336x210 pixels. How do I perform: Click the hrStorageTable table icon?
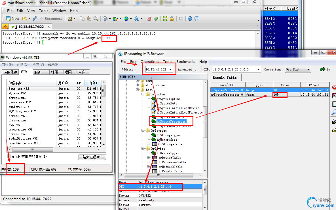coord(155,144)
